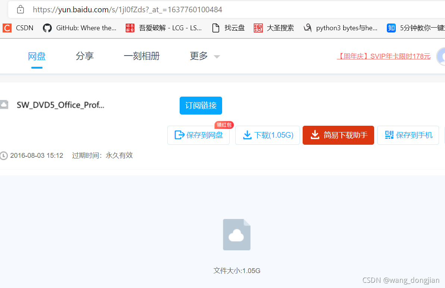Switch to the 分享 tab
Viewport: 445px width, 288px height.
click(x=85, y=56)
